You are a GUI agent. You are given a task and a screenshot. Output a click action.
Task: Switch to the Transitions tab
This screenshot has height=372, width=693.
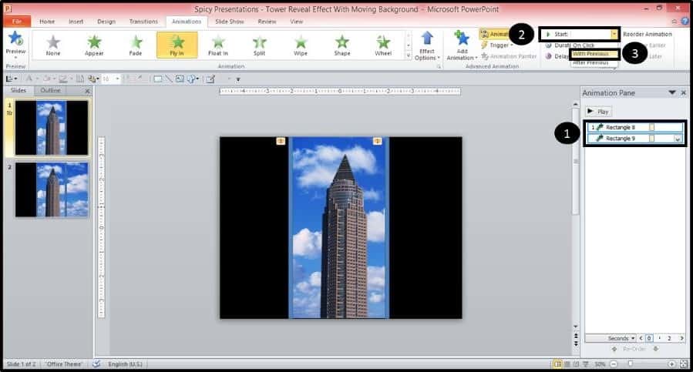pos(143,22)
